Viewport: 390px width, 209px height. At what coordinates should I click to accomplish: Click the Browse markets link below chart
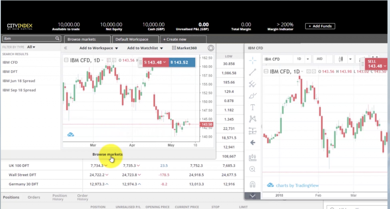[x=107, y=154]
